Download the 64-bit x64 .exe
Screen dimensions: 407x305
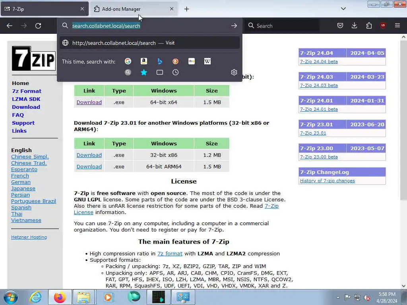89,102
